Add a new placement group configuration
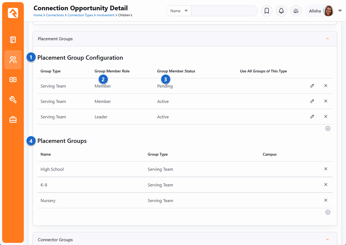The height and width of the screenshot is (245, 346). pos(328,129)
